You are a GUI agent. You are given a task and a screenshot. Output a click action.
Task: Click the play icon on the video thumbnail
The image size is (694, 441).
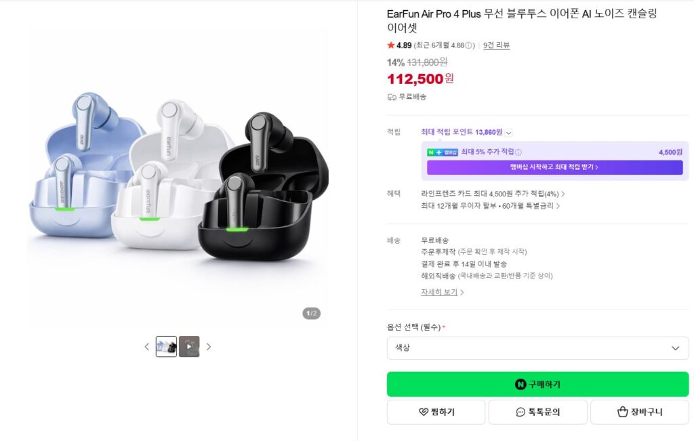tap(188, 347)
